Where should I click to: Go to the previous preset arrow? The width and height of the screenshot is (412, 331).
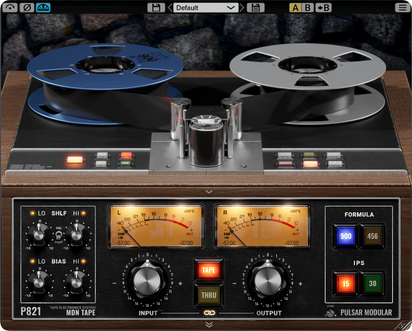170,8
